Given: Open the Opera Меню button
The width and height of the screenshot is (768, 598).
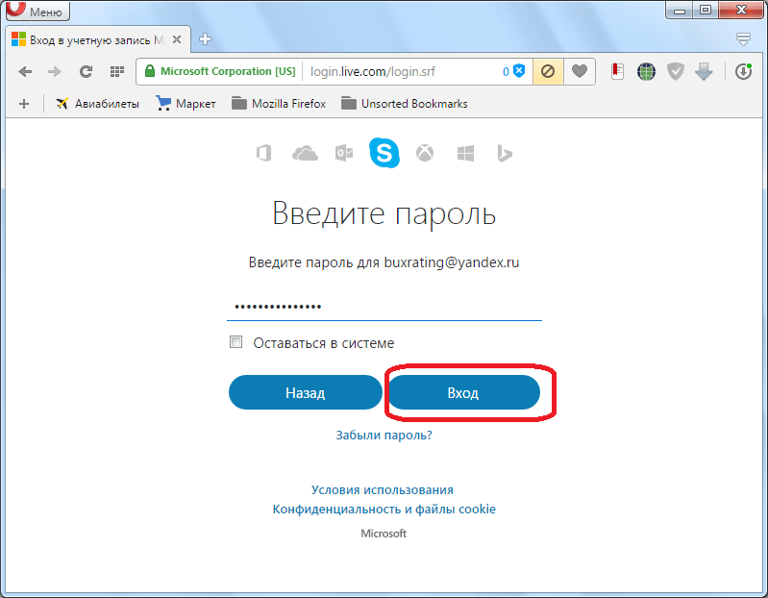Looking at the screenshot, I should [37, 11].
